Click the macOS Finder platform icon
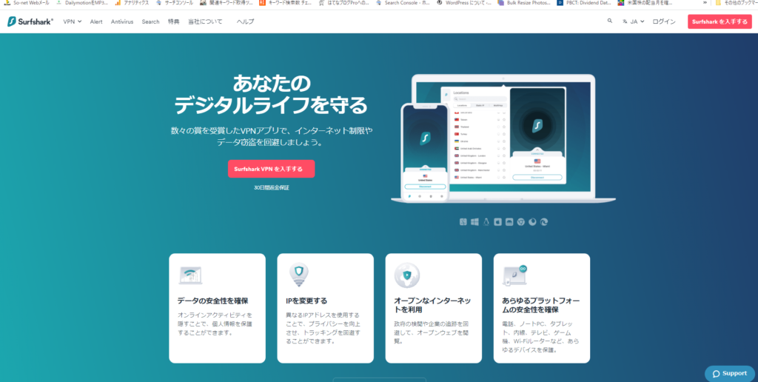 pyautogui.click(x=463, y=222)
